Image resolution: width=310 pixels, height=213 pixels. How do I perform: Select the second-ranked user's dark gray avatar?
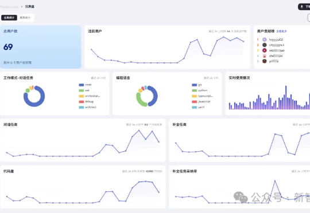[265, 45]
